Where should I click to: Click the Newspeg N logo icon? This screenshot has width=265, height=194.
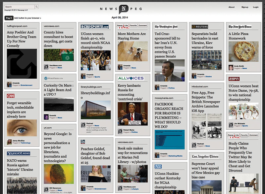(x=124, y=9)
